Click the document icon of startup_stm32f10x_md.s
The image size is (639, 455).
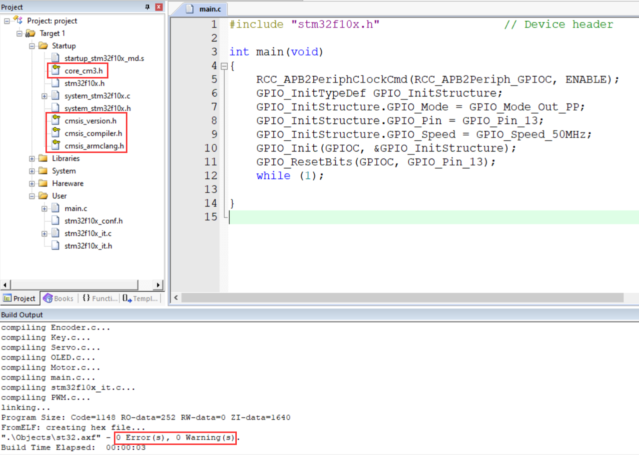tap(54, 58)
